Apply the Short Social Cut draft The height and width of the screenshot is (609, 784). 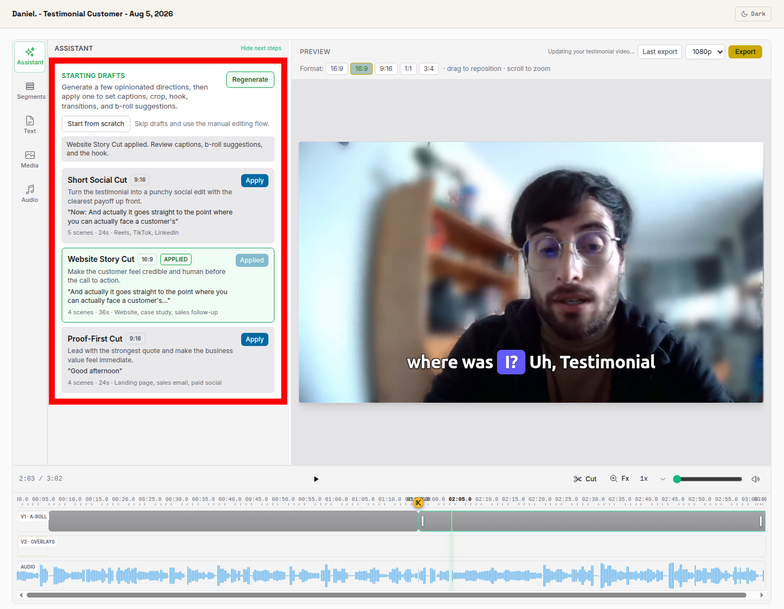pos(255,181)
